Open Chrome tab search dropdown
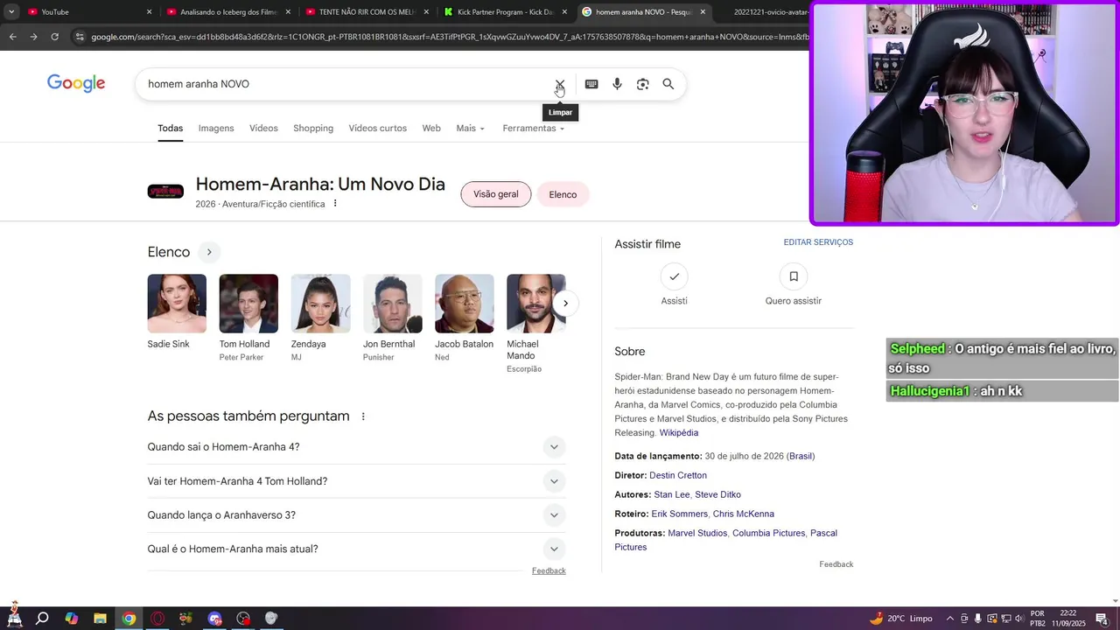1120x630 pixels. point(11,12)
